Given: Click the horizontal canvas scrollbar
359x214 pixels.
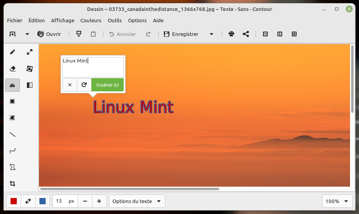Looking at the screenshot, I should (x=130, y=189).
